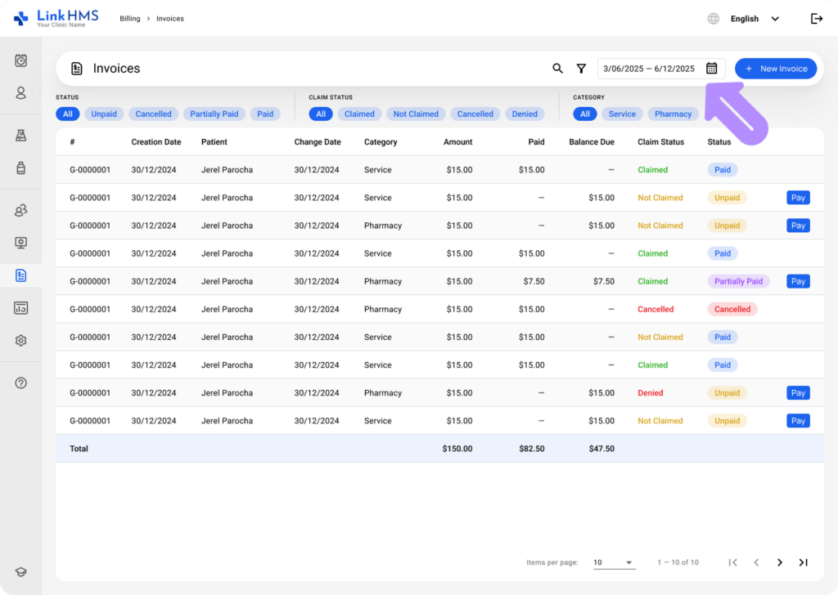Select the billing invoices sidebar icon
This screenshot has height=595, width=838.
click(20, 275)
